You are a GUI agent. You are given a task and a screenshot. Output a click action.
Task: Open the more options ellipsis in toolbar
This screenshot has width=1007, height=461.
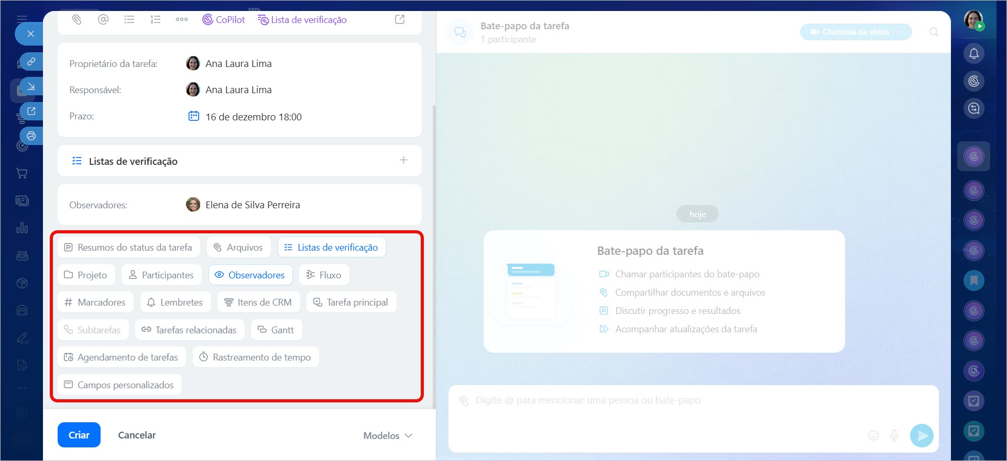[182, 20]
